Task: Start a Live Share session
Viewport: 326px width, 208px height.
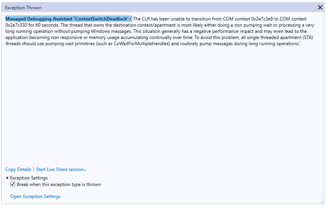Action: [61, 169]
